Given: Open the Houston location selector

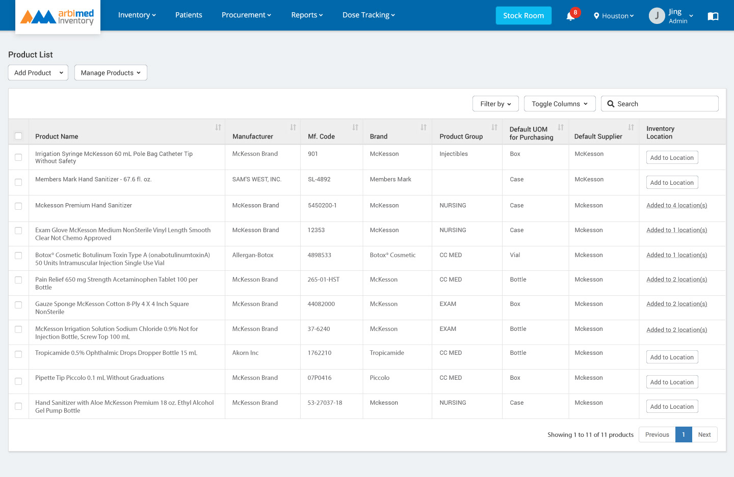Looking at the screenshot, I should click(x=614, y=16).
